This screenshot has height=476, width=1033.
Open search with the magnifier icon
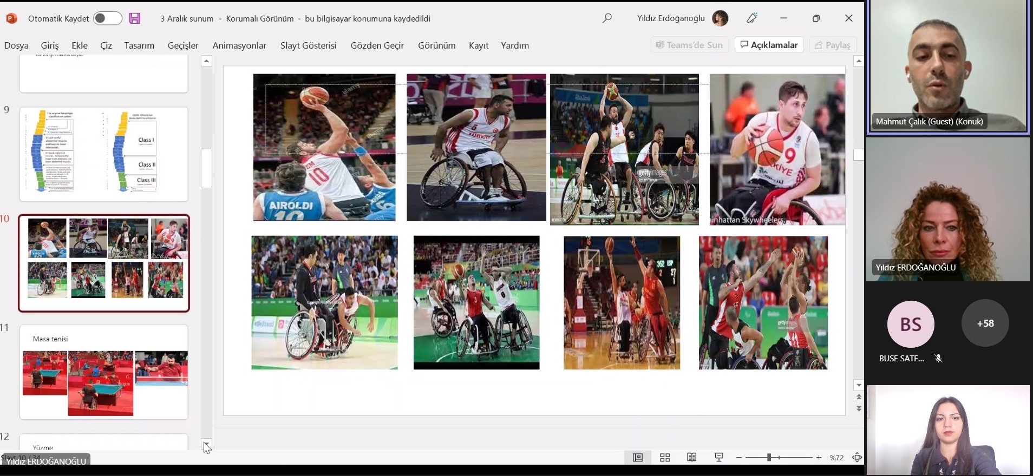(x=607, y=18)
